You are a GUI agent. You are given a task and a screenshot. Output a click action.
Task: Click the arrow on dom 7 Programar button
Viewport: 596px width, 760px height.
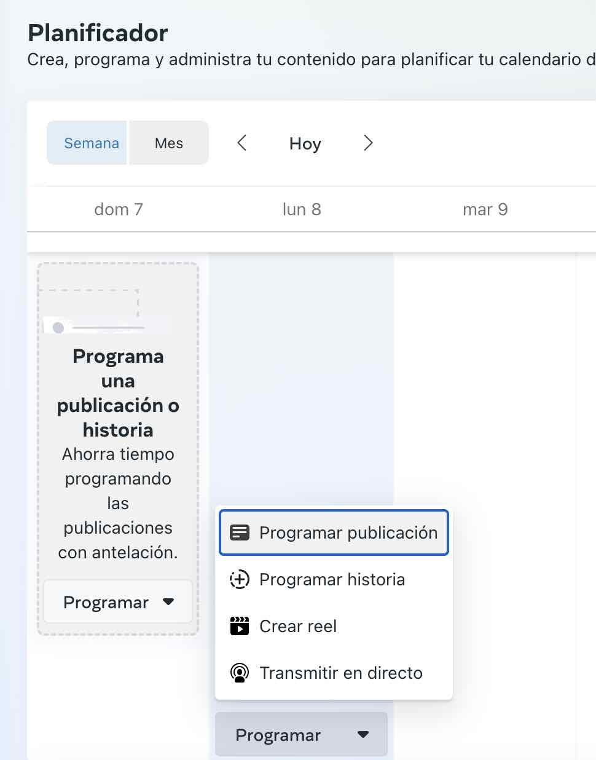[x=168, y=602]
